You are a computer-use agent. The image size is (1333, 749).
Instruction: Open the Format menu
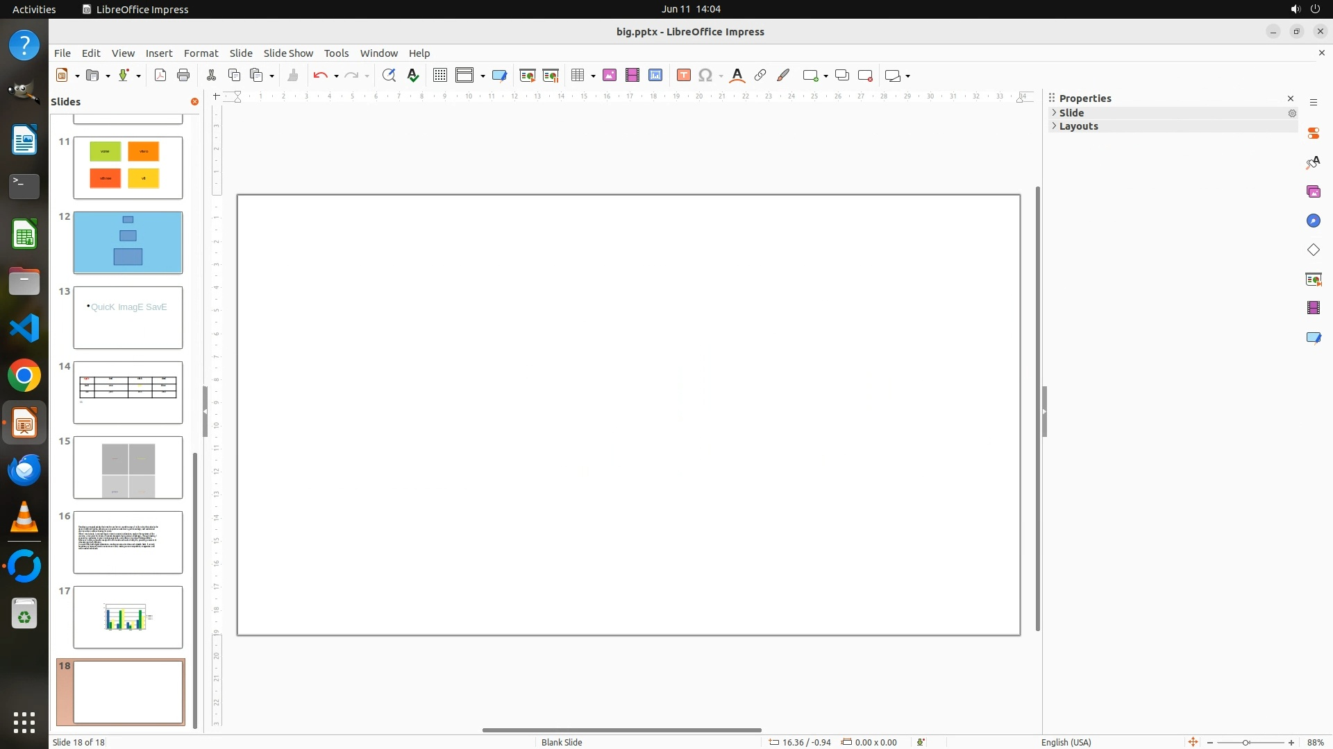coord(201,53)
